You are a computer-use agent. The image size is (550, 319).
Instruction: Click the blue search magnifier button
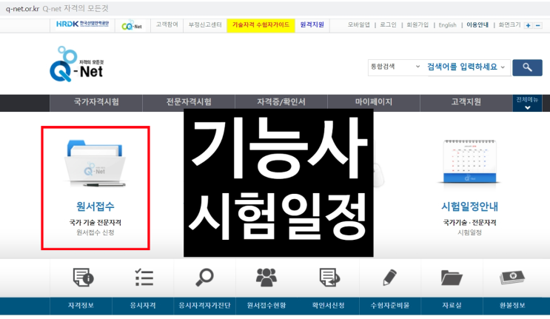tap(527, 67)
